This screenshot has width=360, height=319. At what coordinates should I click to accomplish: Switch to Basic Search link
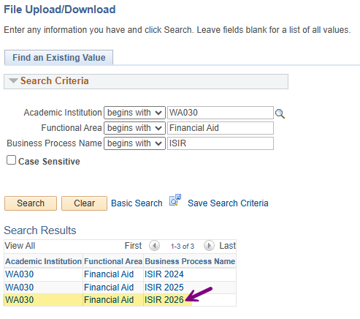pos(137,203)
